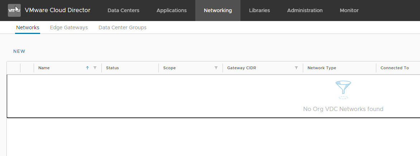Switch to the Edge Gateways tab
420x156 pixels.
click(69, 27)
